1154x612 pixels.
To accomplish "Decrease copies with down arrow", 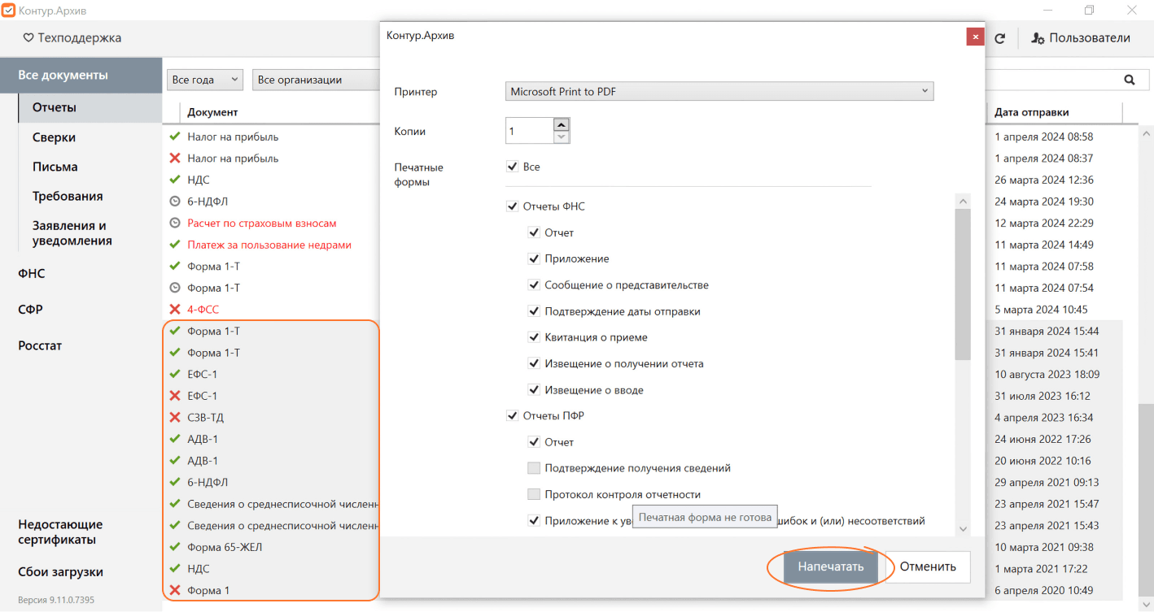I will (x=561, y=137).
